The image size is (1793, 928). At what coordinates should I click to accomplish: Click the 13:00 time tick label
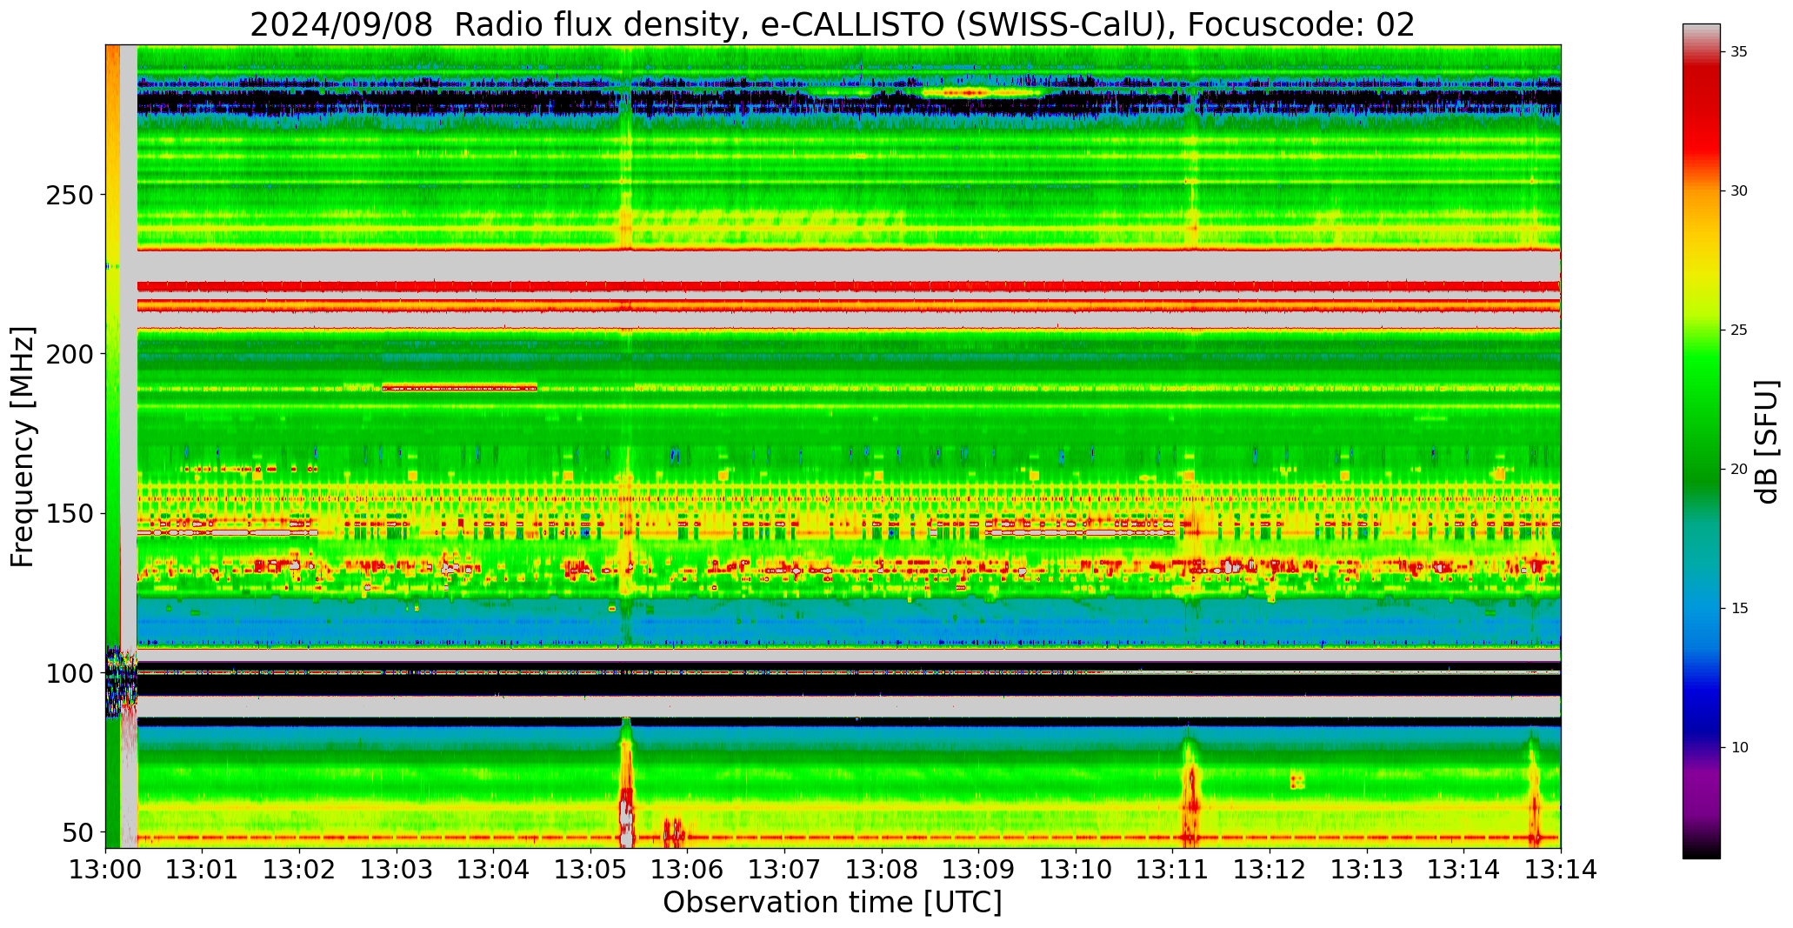[106, 870]
